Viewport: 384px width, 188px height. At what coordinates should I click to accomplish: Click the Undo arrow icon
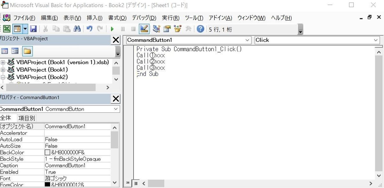[x=90, y=29]
